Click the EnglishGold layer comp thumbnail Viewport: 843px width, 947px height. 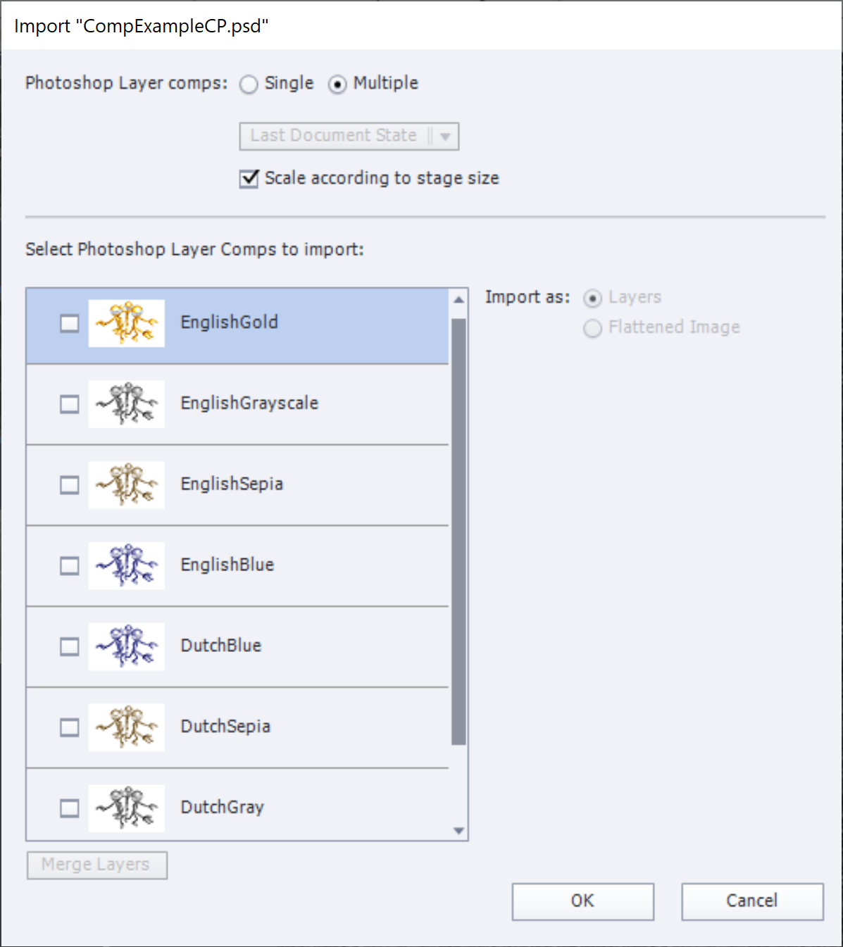click(127, 323)
